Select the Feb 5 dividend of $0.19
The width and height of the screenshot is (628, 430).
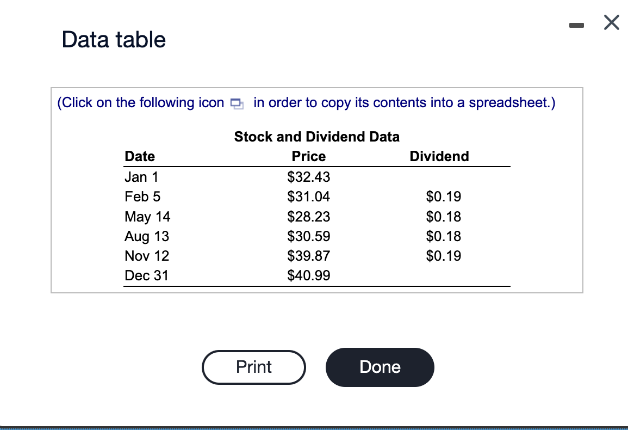click(444, 196)
